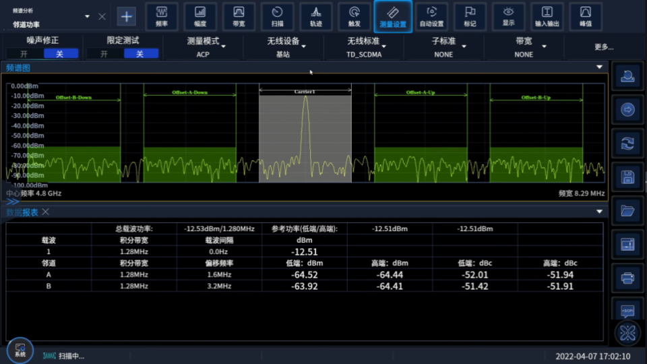Click the 扫描 (Sweep) toolbar icon
Viewport: 647px width, 364px height.
[x=277, y=16]
